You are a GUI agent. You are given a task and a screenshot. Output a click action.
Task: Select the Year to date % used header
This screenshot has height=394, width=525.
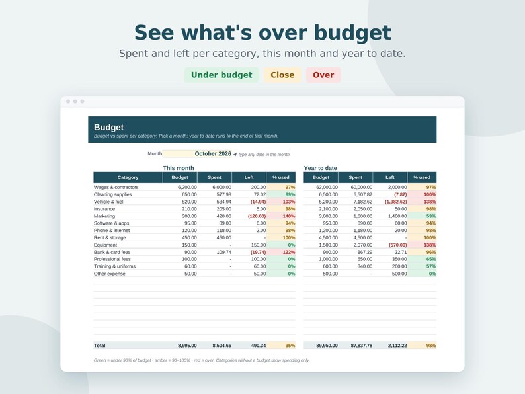click(422, 177)
